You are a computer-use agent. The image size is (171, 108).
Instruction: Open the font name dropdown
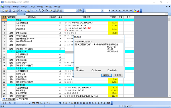click(102, 11)
